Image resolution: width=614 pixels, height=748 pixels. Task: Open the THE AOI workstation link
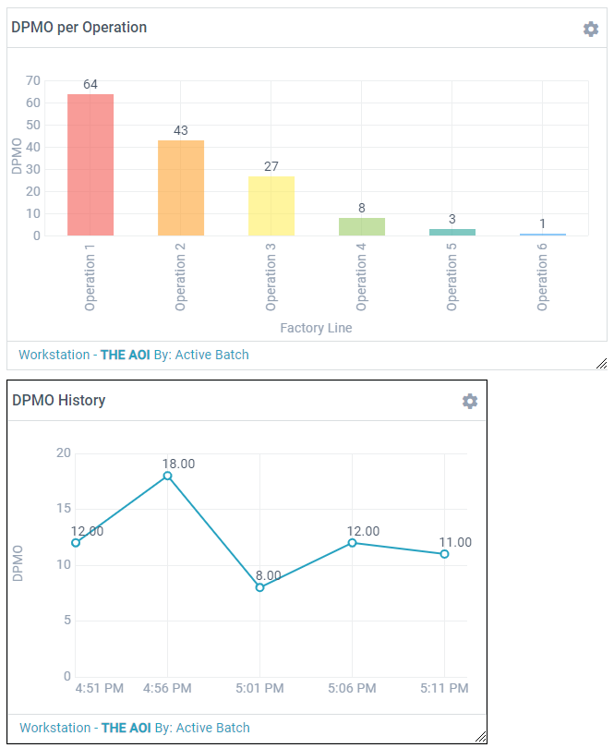(125, 354)
